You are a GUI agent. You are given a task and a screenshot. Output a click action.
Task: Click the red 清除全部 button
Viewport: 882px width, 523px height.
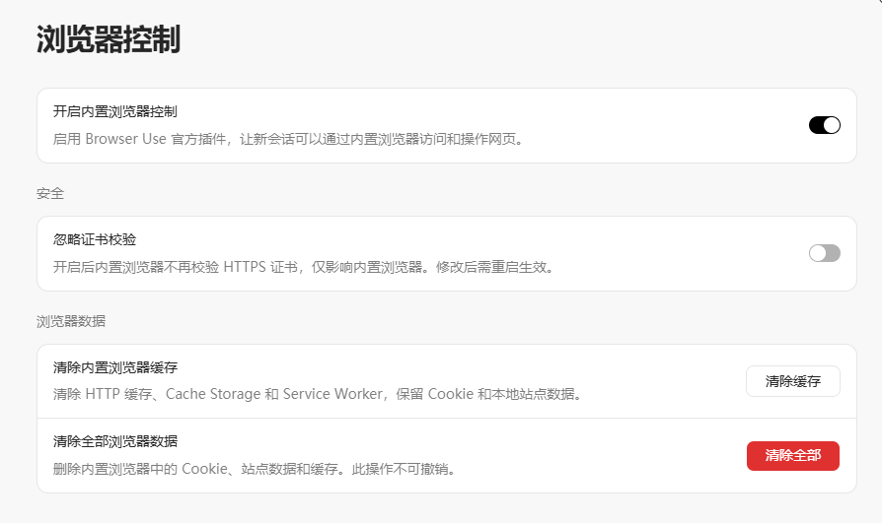(x=793, y=456)
